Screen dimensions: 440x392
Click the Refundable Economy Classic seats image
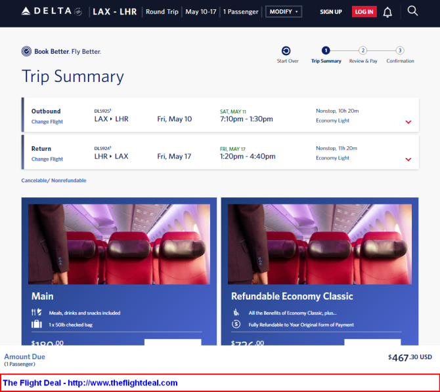click(320, 245)
